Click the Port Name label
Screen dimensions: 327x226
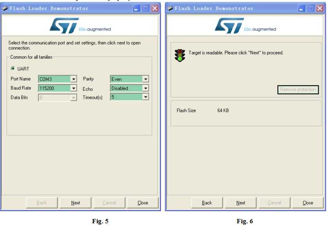click(x=21, y=79)
